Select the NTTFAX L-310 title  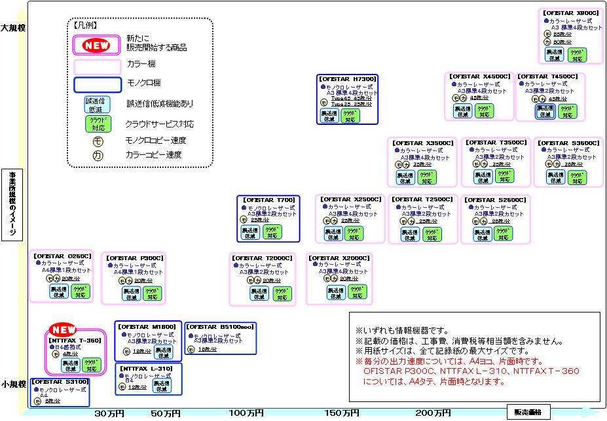[146, 369]
